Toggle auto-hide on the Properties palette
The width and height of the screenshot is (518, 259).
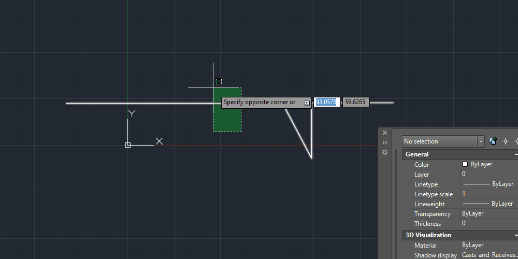point(384,142)
